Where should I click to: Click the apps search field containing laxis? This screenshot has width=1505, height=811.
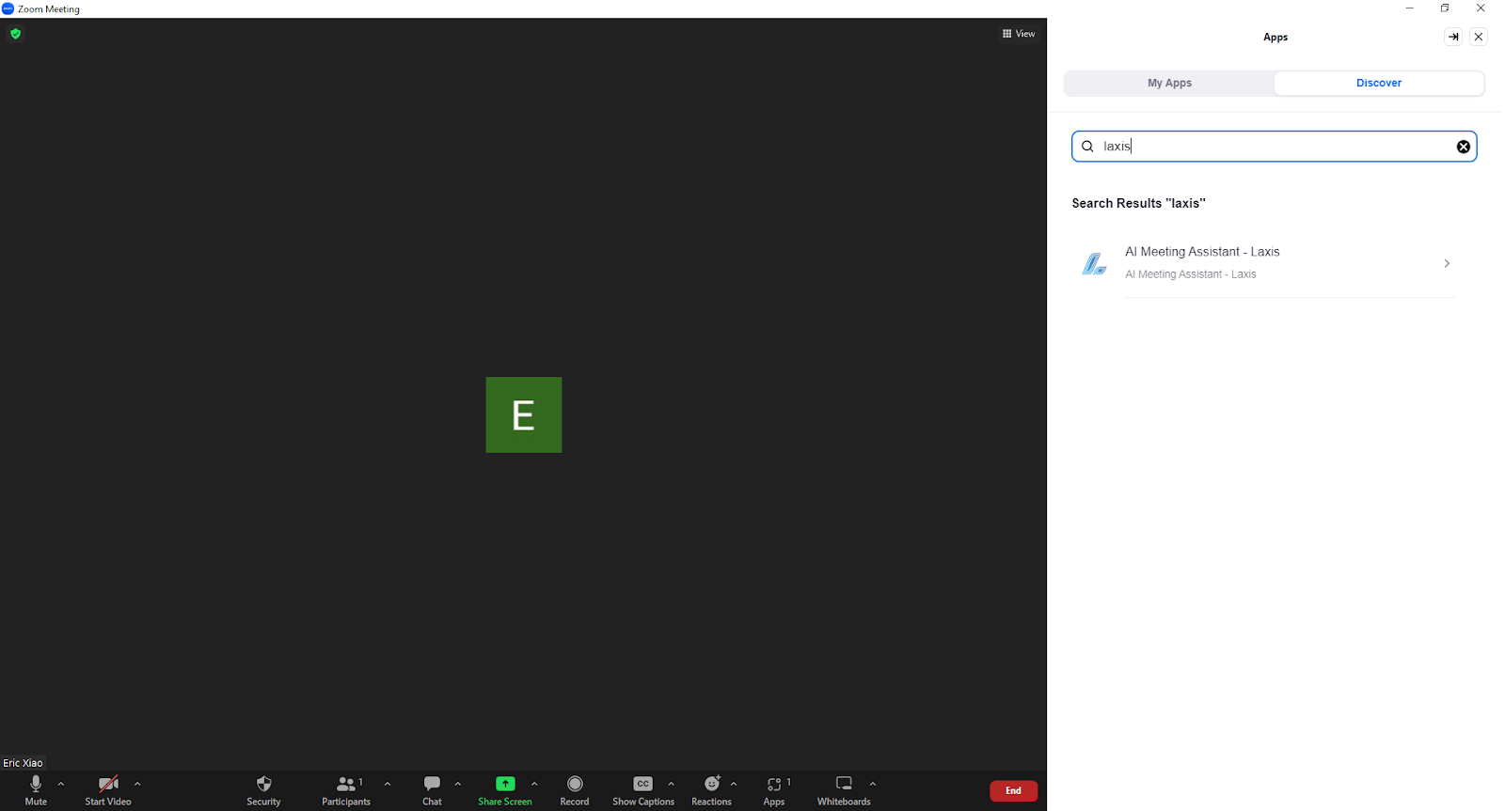(1275, 147)
